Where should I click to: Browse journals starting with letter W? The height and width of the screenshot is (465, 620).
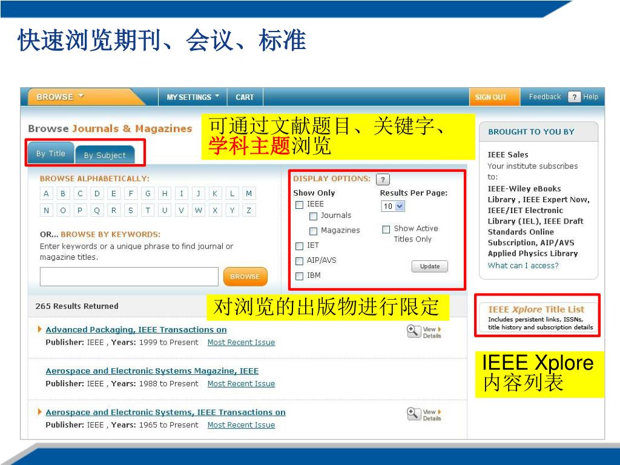pos(198,210)
